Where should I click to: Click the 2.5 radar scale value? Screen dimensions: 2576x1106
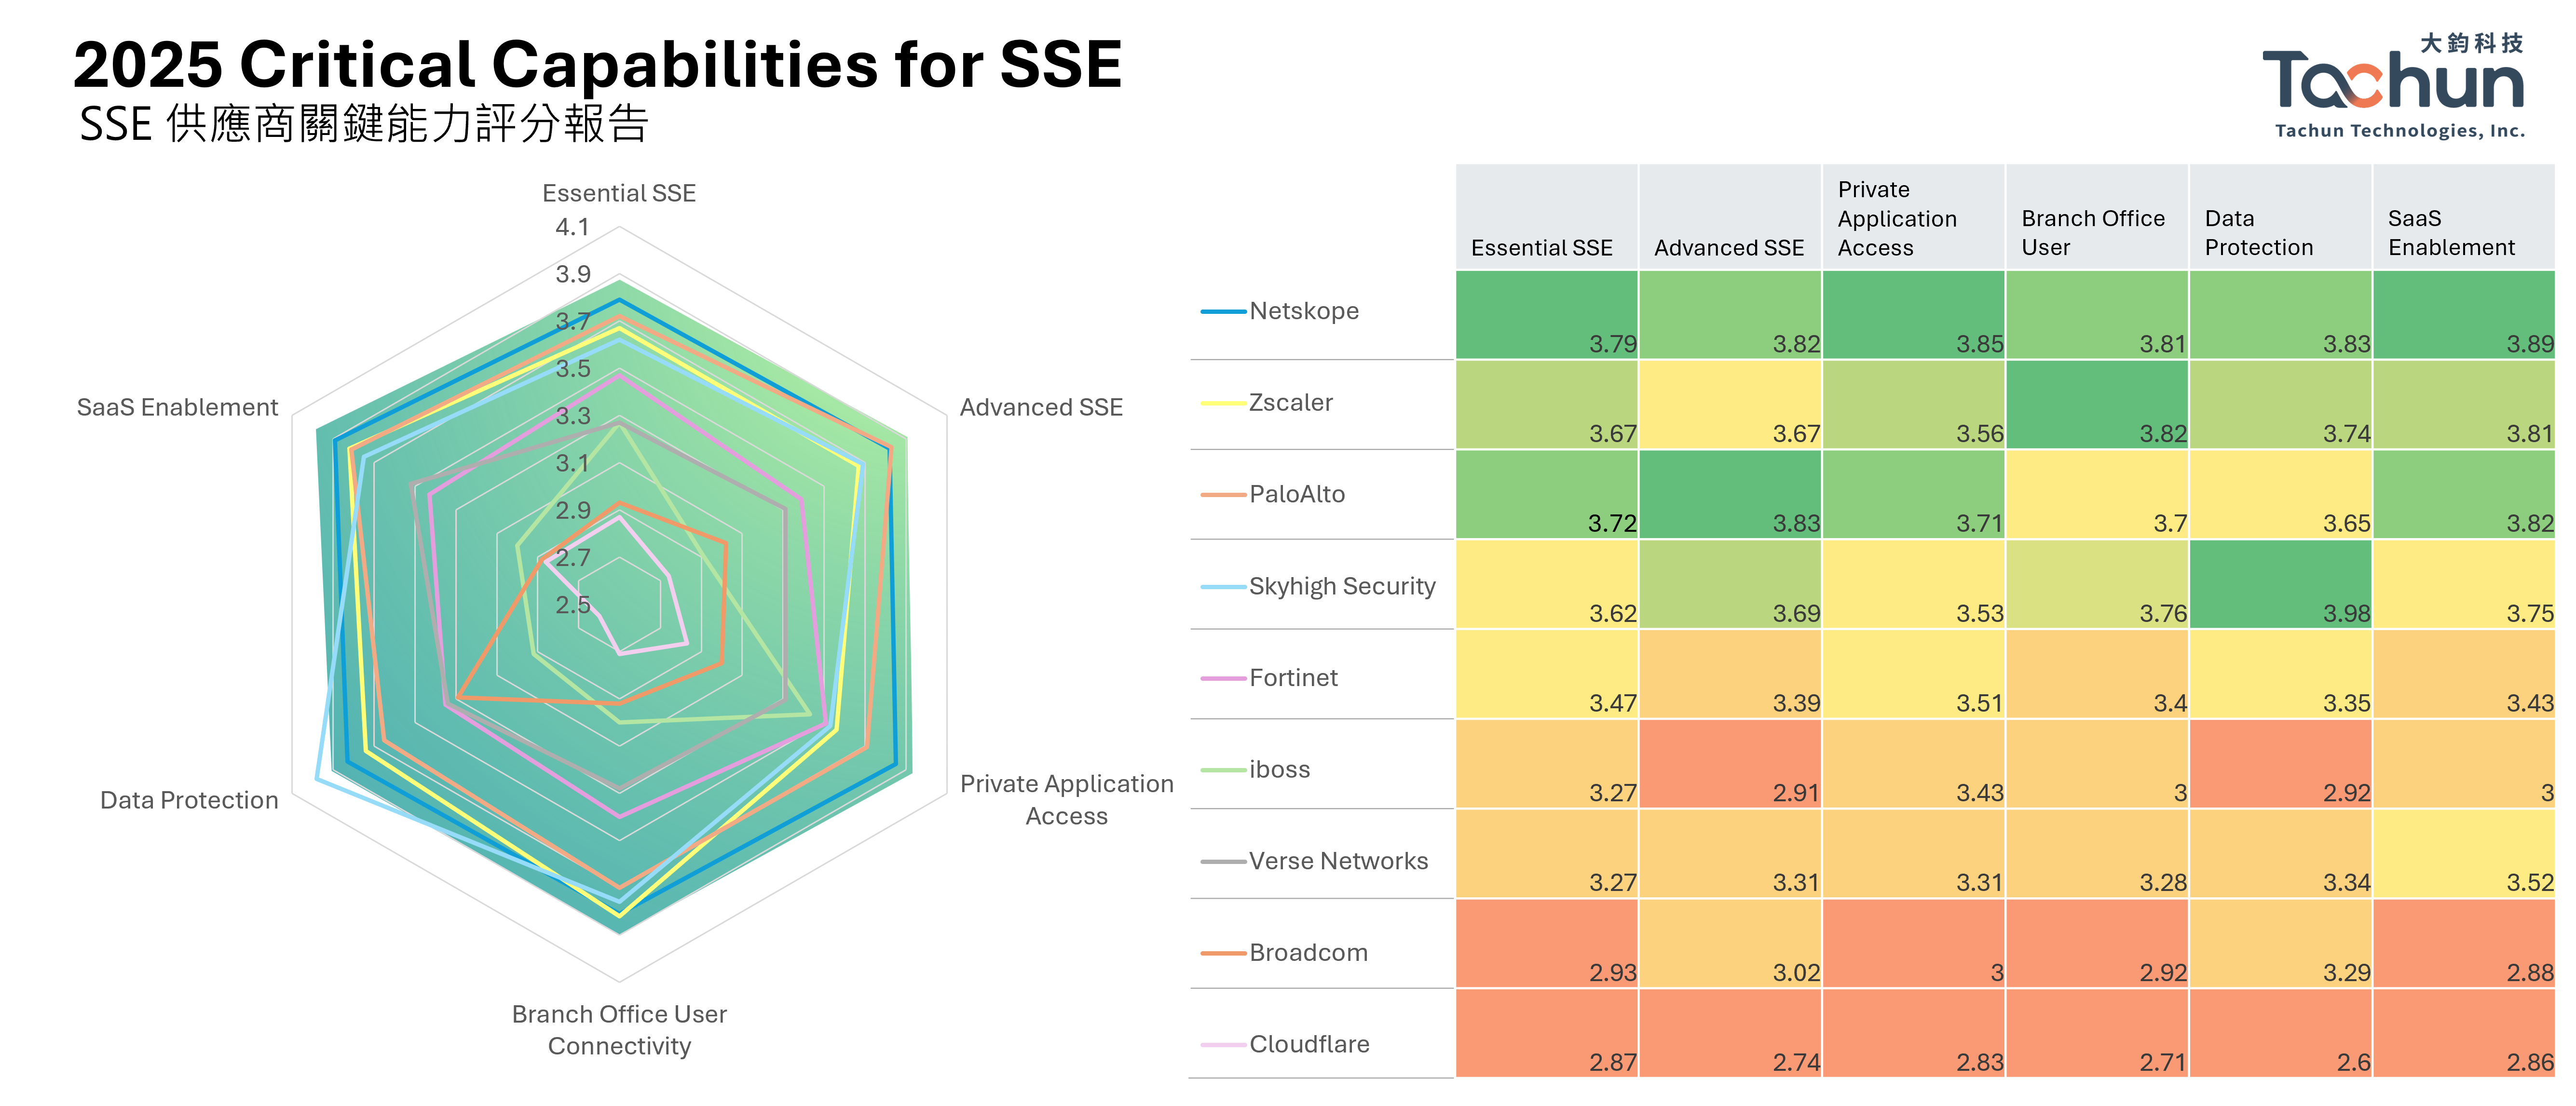click(x=573, y=605)
